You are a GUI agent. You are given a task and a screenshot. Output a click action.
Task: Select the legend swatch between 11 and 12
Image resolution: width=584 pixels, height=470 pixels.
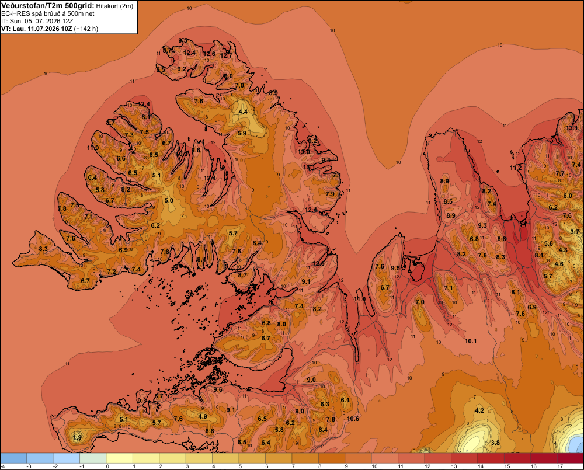412,458
